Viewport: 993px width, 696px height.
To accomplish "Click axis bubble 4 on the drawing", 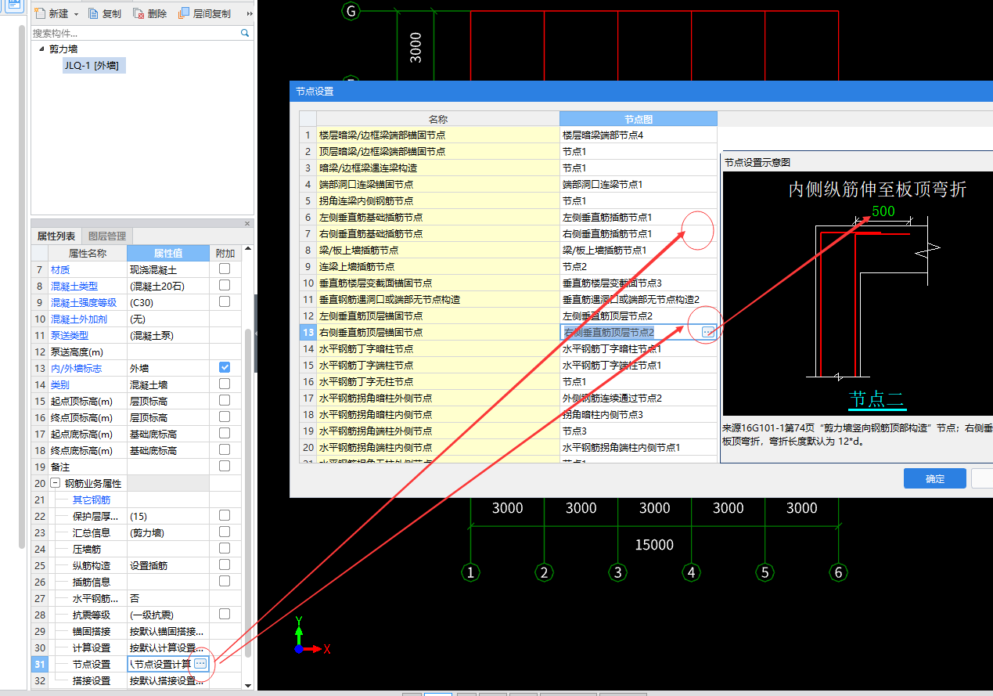I will 691,573.
